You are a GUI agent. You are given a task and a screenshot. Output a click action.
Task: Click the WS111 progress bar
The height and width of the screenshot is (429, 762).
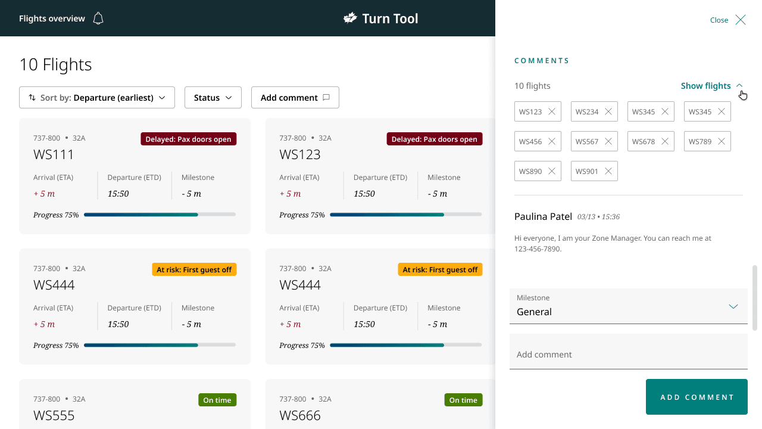point(160,214)
